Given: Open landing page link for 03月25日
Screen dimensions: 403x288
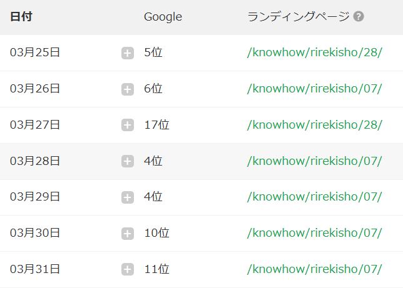Looking at the screenshot, I should (315, 52).
